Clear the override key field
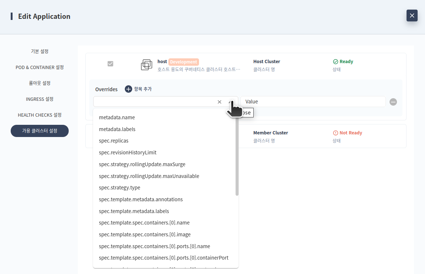 pos(220,102)
